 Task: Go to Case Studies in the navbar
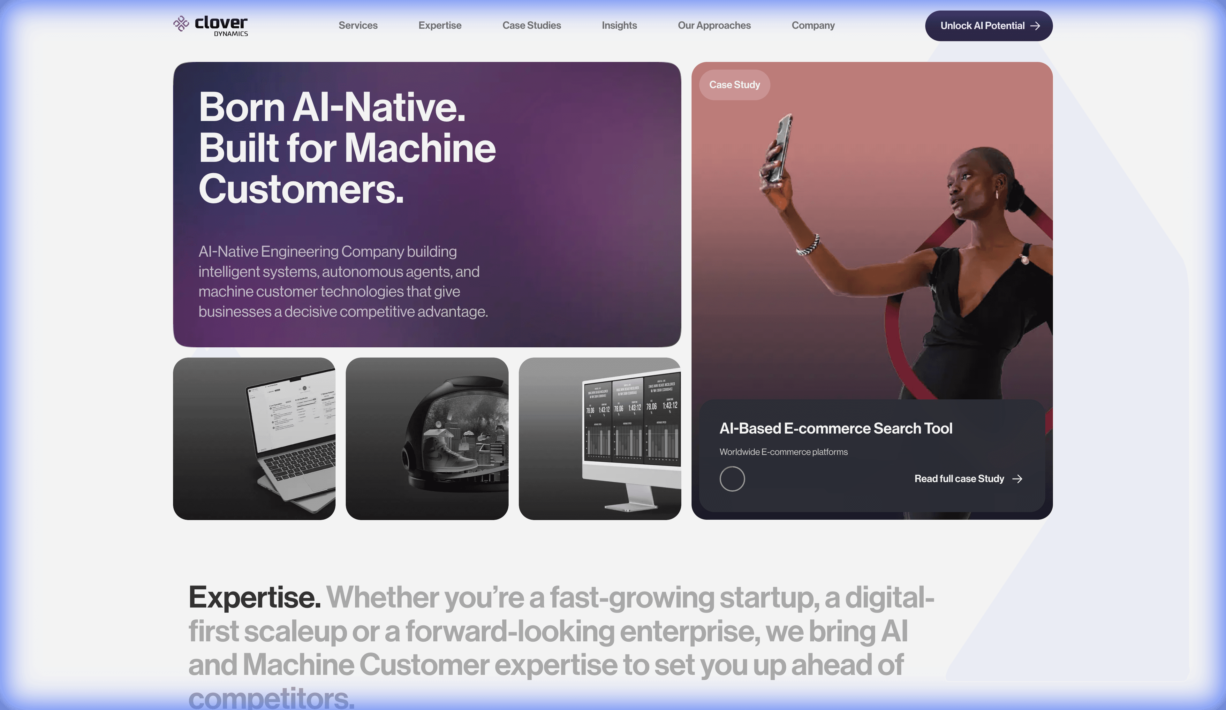click(x=532, y=25)
